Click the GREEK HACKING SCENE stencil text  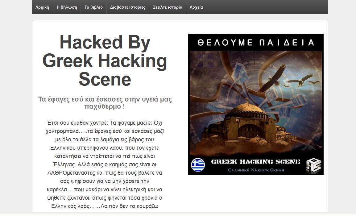256,162
